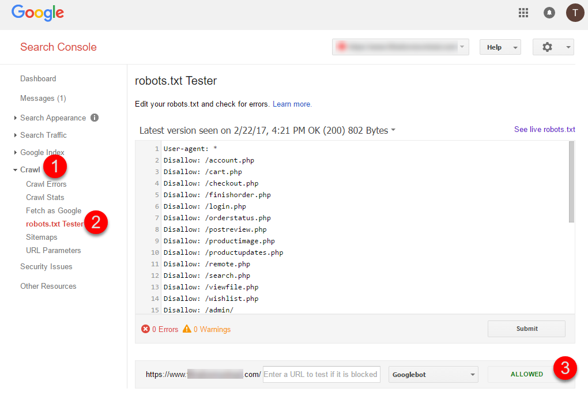
Task: Open the account avatar T
Action: point(575,13)
